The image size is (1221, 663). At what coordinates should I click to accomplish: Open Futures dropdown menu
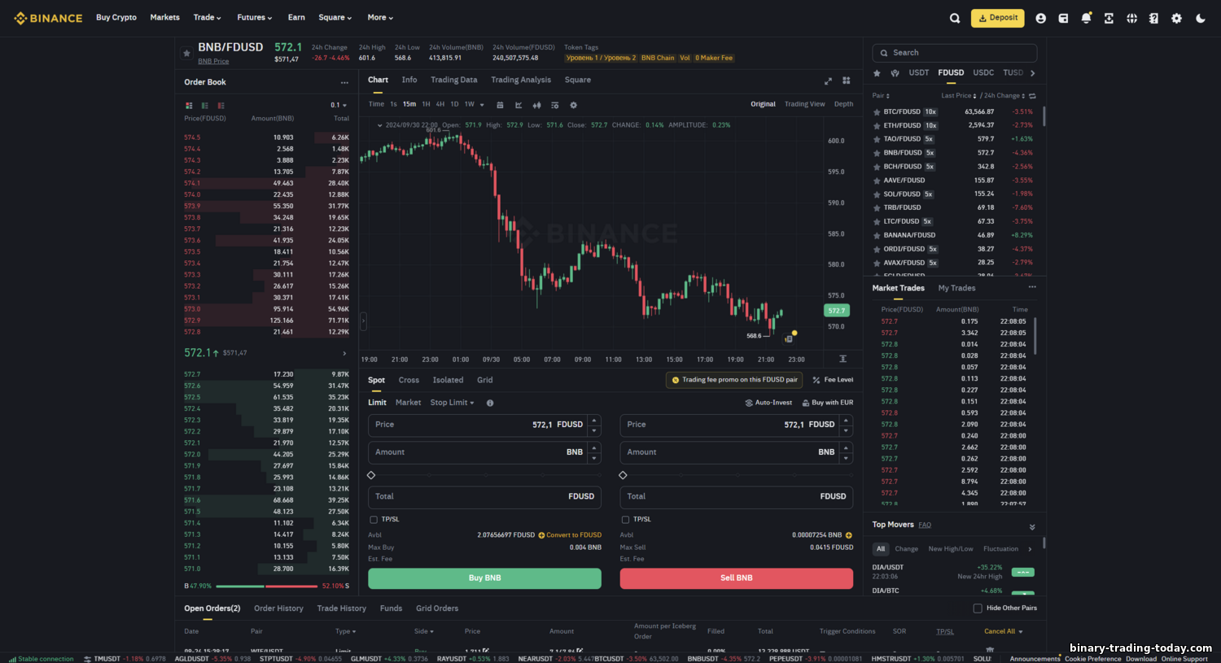255,17
